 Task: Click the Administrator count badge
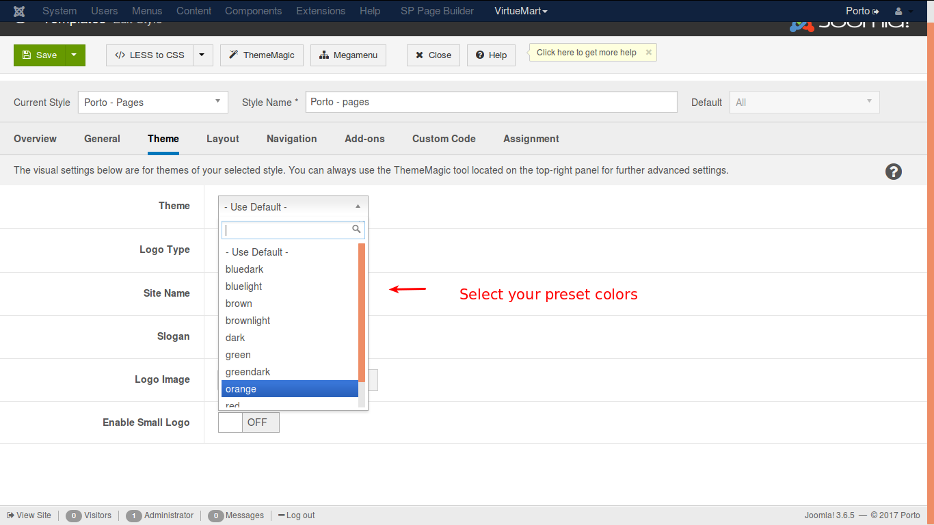[x=133, y=515]
